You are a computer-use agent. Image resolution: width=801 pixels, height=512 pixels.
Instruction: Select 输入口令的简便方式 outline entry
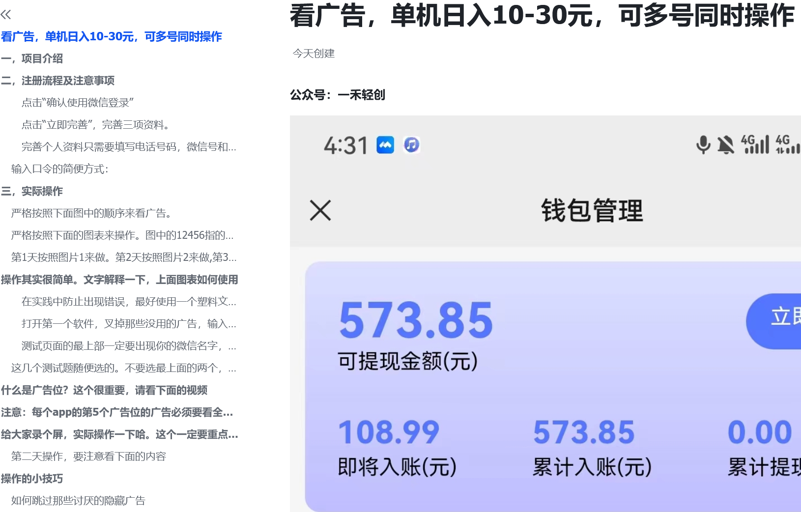[x=60, y=169]
